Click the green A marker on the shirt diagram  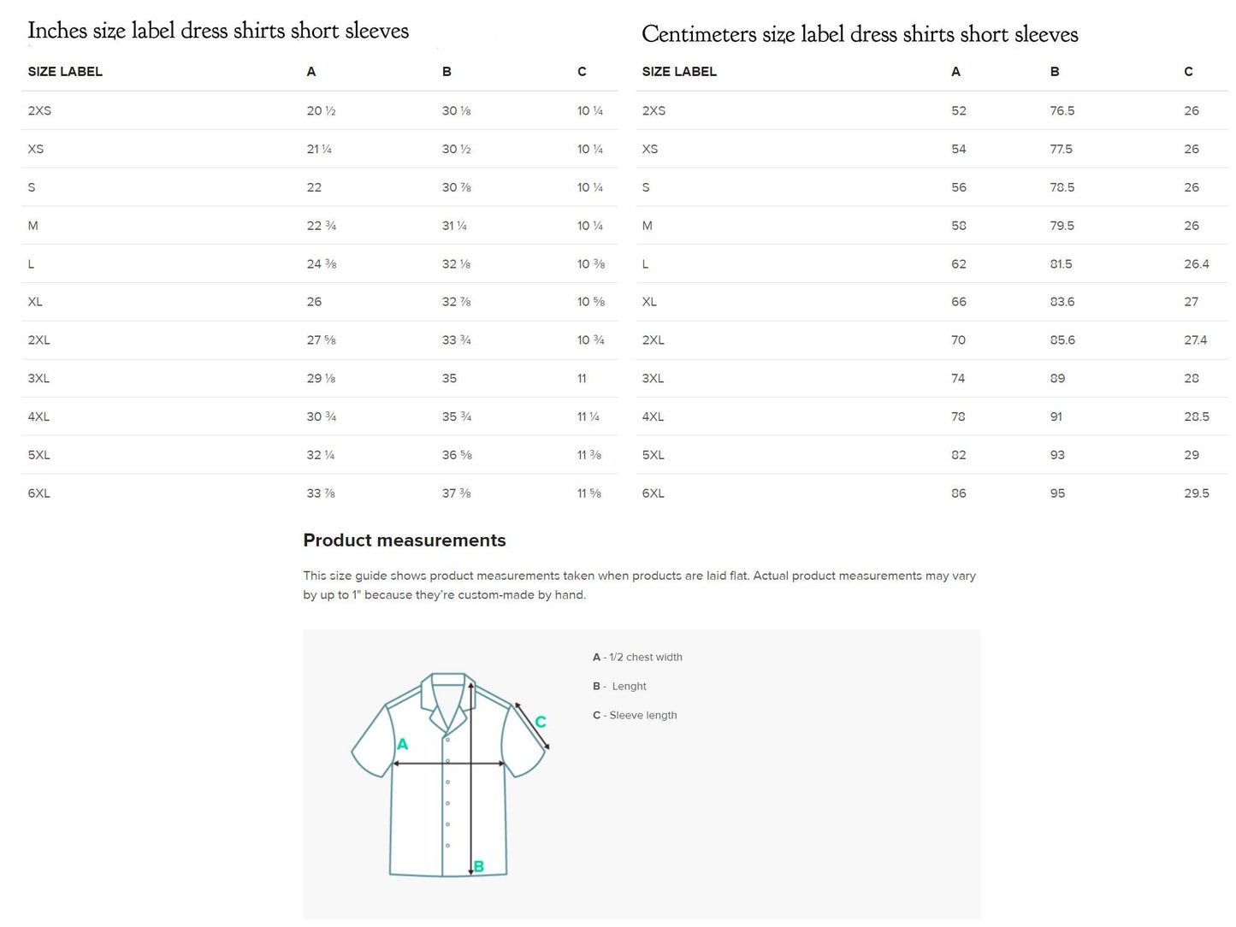[x=402, y=744]
